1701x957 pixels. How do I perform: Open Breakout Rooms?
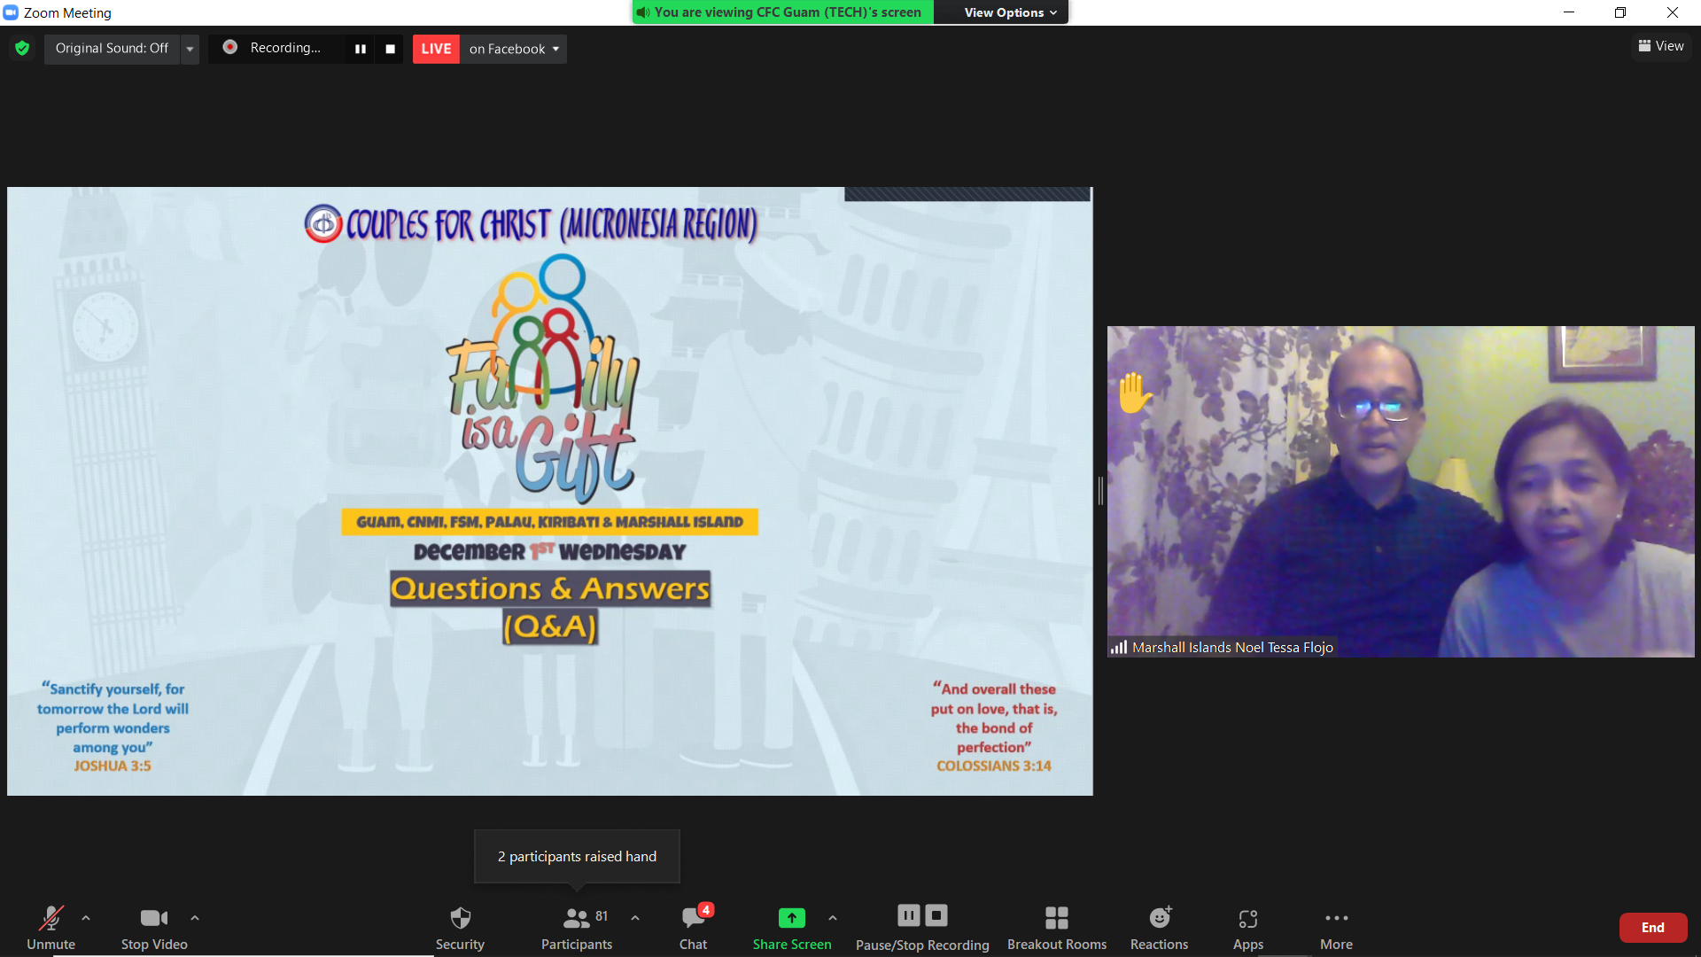(1057, 927)
